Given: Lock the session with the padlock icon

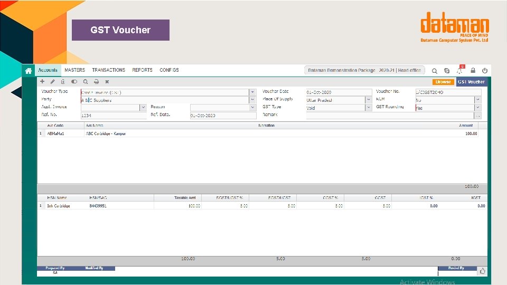Looking at the screenshot, I should (473, 70).
